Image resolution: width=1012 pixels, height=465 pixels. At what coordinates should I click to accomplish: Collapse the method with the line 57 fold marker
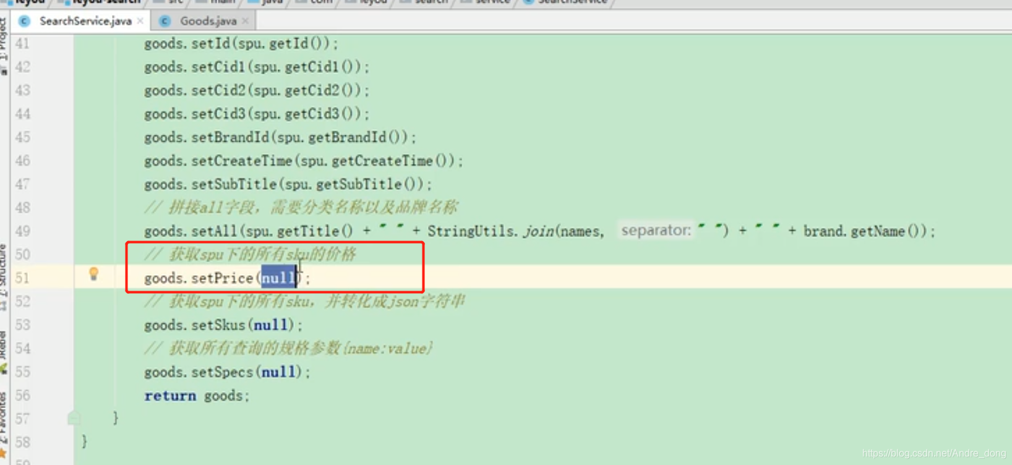pyautogui.click(x=74, y=419)
